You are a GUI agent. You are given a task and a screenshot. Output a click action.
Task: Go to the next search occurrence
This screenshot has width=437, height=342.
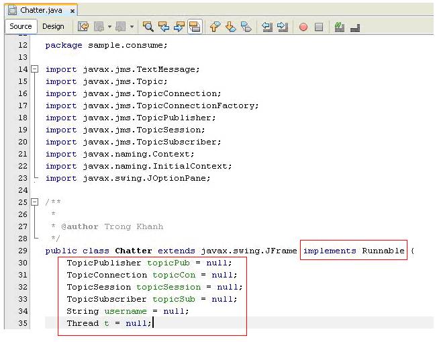pyautogui.click(x=179, y=27)
